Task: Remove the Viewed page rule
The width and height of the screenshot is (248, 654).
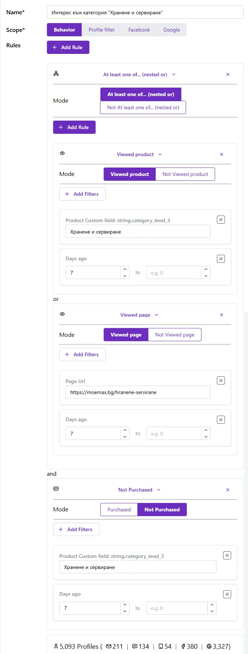Action: click(222, 315)
